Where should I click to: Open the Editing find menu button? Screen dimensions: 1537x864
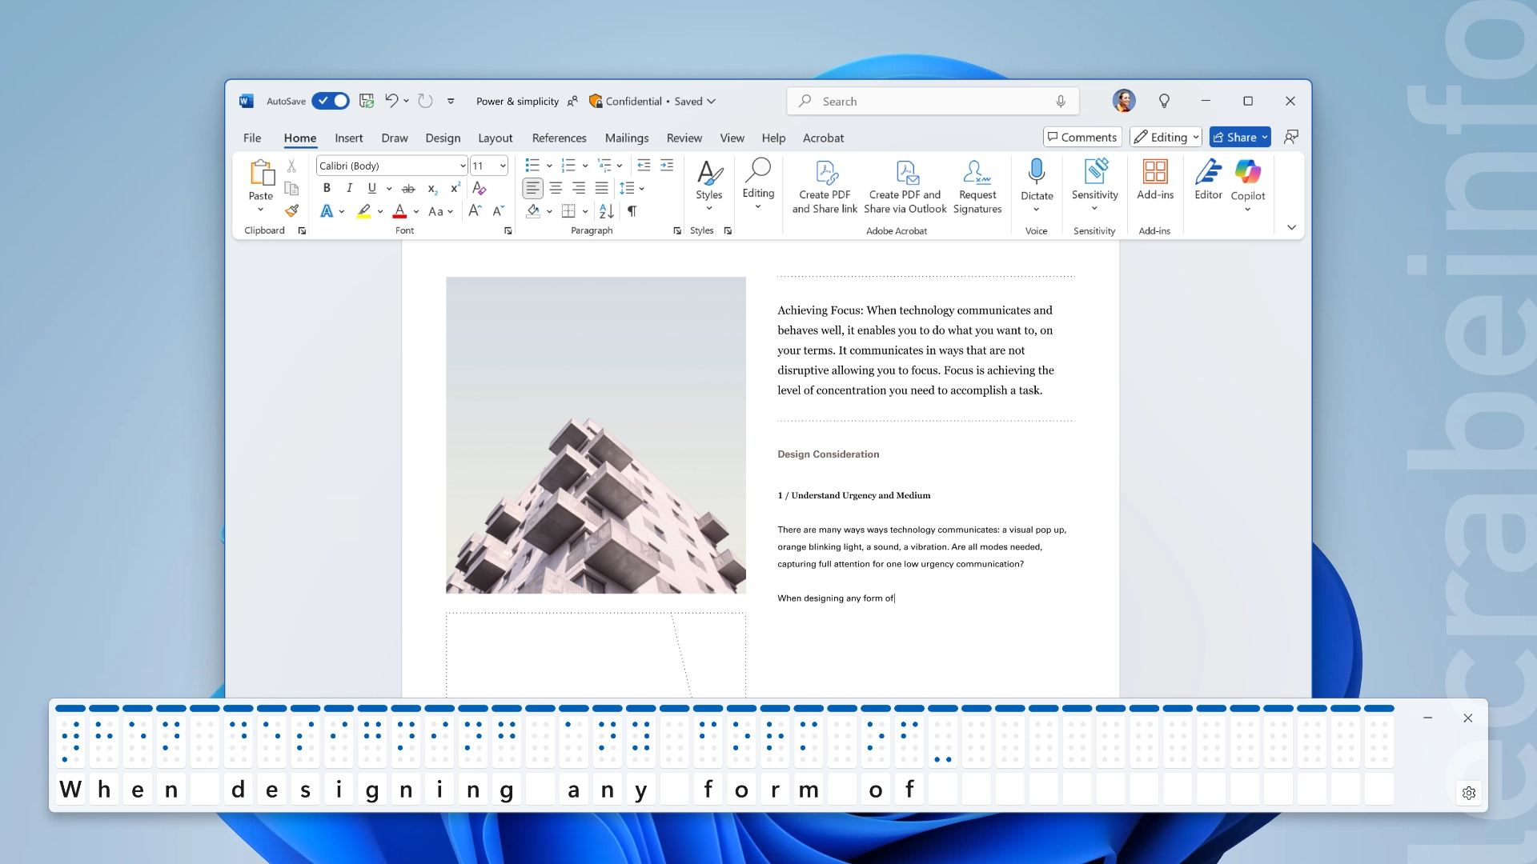pos(758,184)
